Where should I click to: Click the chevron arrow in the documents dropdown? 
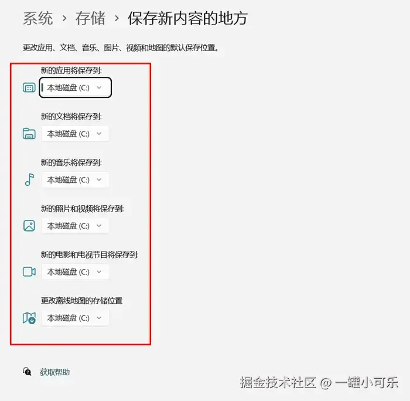pyautogui.click(x=99, y=134)
